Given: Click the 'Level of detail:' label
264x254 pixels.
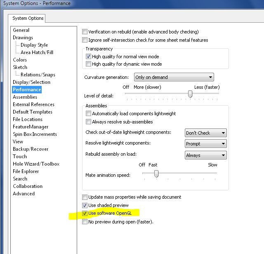Looking at the screenshot, I should point(99,96).
